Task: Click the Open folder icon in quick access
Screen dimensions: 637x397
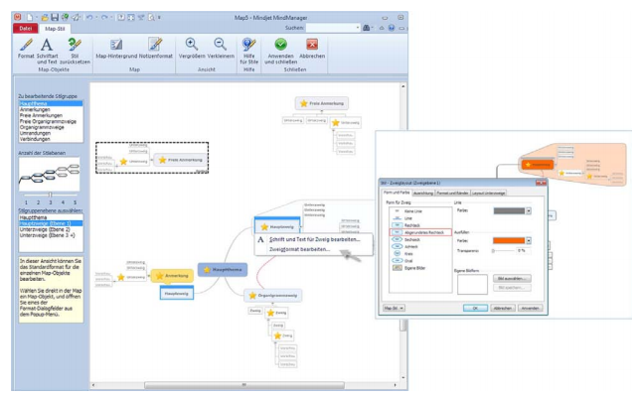Action: 45,17
